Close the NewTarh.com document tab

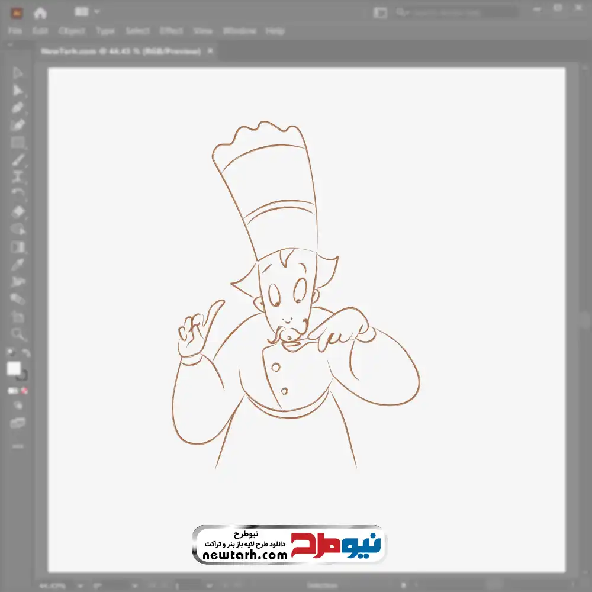209,52
